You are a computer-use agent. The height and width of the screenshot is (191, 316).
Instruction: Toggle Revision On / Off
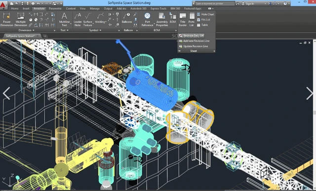click(192, 36)
